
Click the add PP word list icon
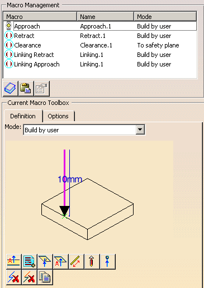[x=30, y=261]
